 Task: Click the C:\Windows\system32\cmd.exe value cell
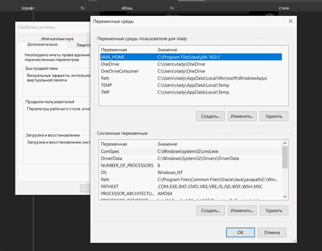pyautogui.click(x=188, y=151)
